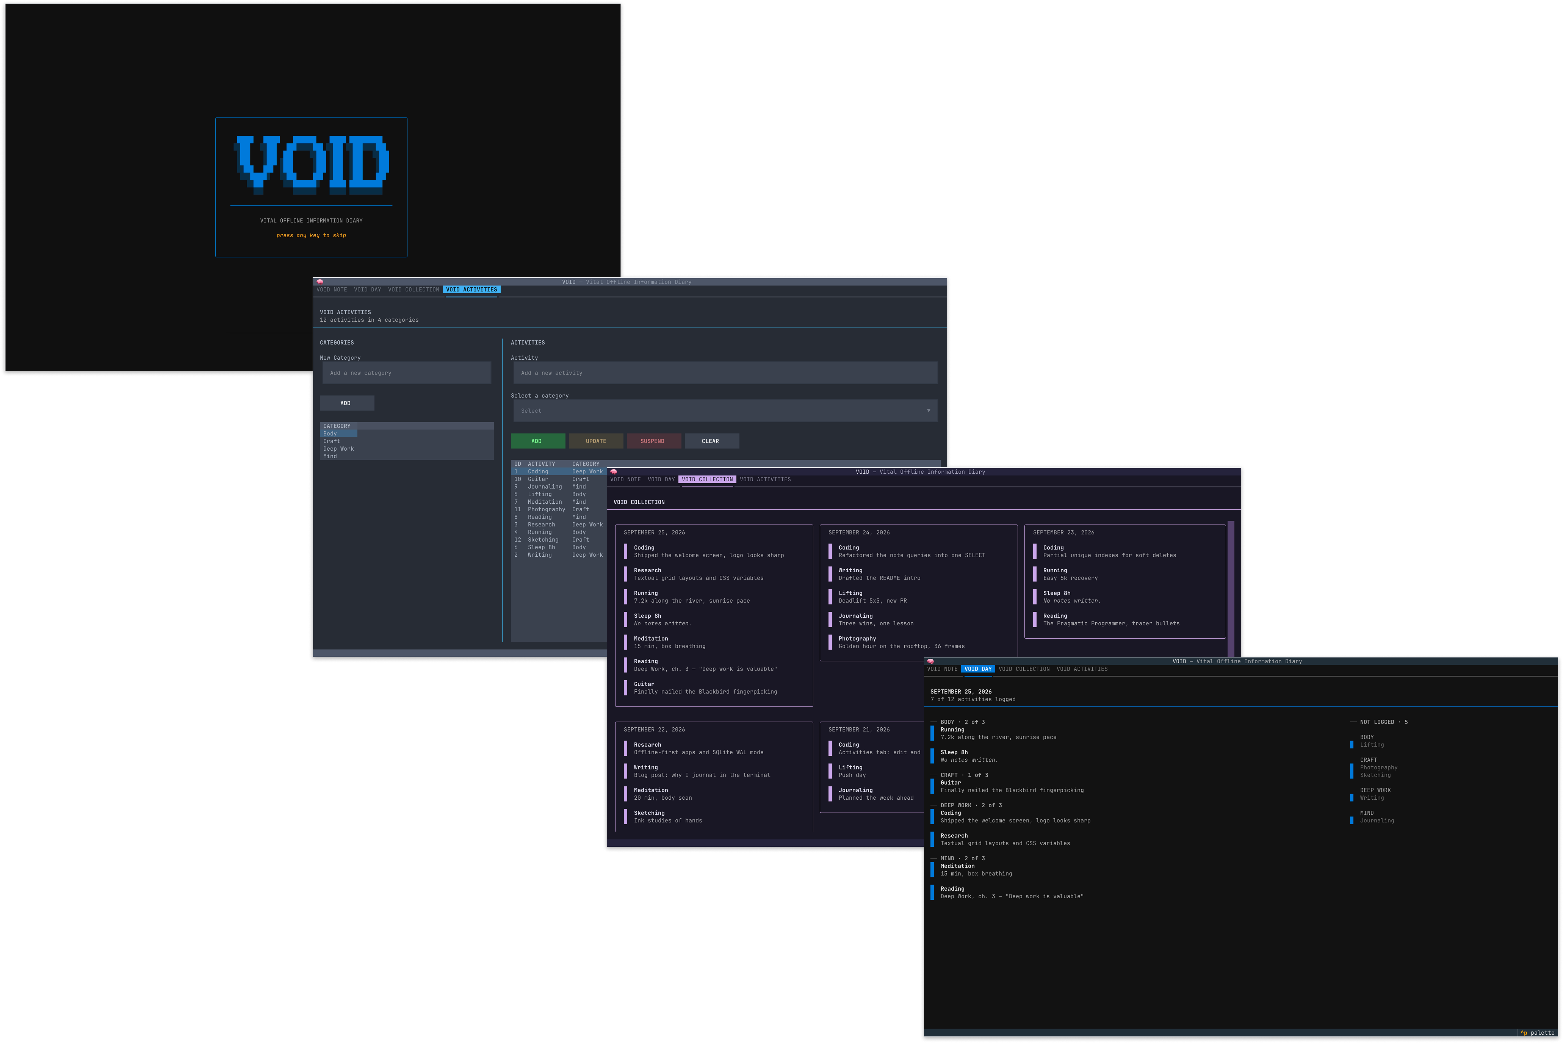The width and height of the screenshot is (1563, 1043).
Task: Select the highlighted VOID ACTIVITIES tab
Action: 471,289
